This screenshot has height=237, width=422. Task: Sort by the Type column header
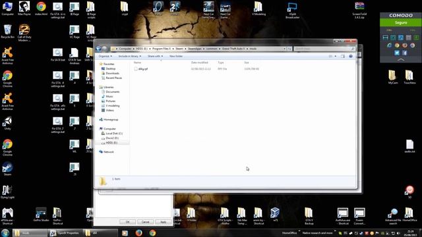click(x=221, y=63)
